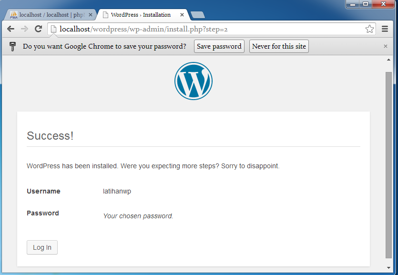Screen dimensions: 398x275
Task: Click the browser Forward arrow
Action: pyautogui.click(x=24, y=29)
